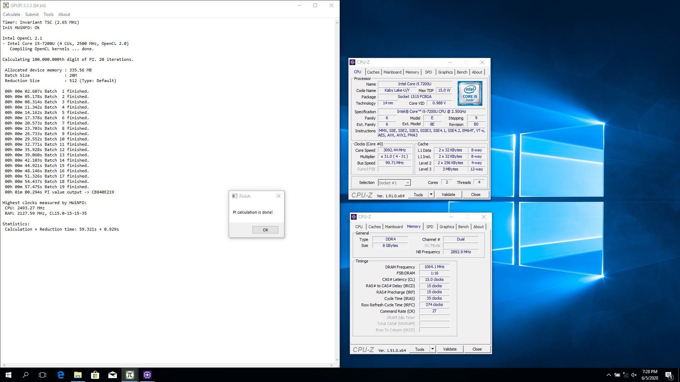Select the Bench tab in the upper CPU-Z window
Viewport: 680px width, 382px height.
click(462, 72)
